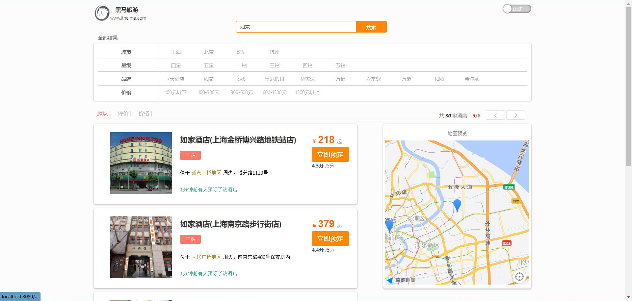
Task: Open photo of 如家酒店 金桥博兴路地铁站店
Action: (x=141, y=163)
